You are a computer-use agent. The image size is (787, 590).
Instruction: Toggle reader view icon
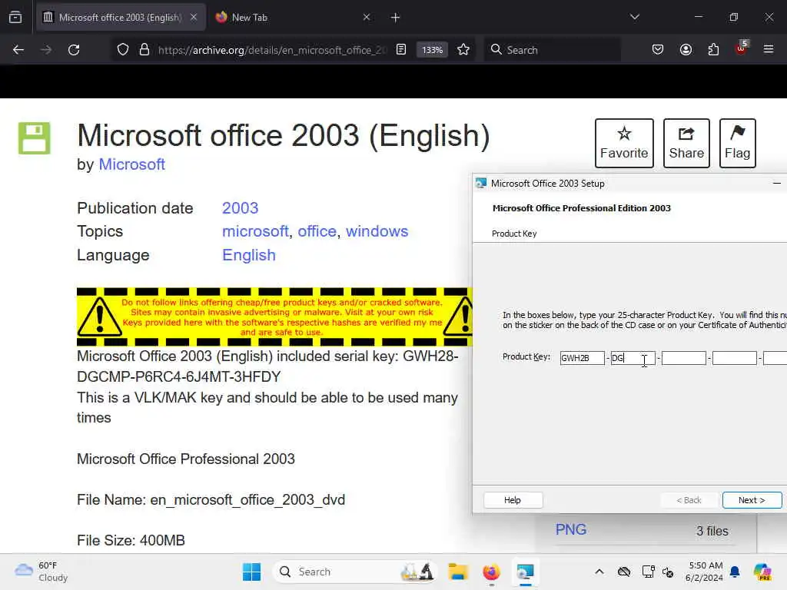tap(401, 50)
